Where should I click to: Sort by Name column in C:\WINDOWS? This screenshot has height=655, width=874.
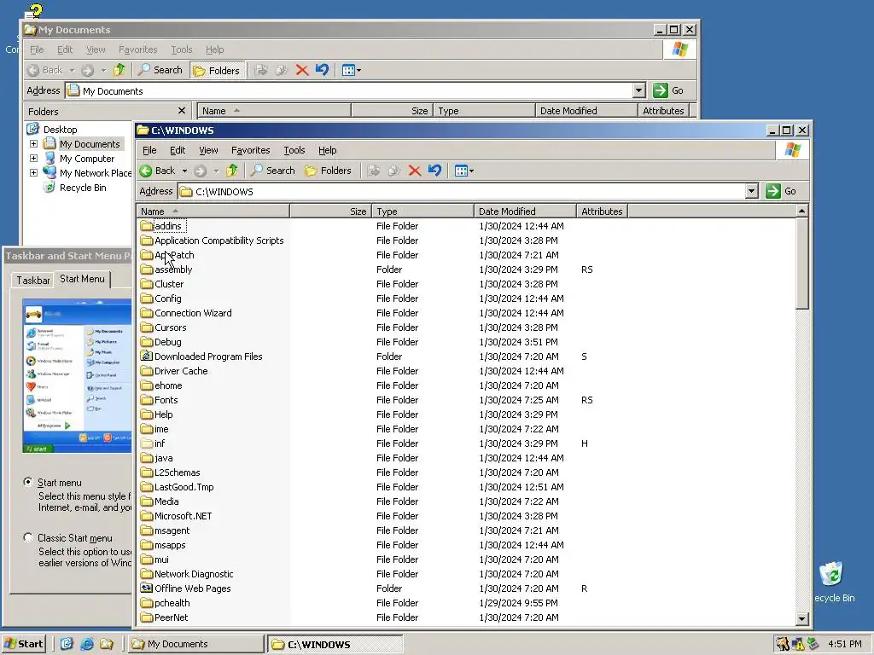click(213, 212)
